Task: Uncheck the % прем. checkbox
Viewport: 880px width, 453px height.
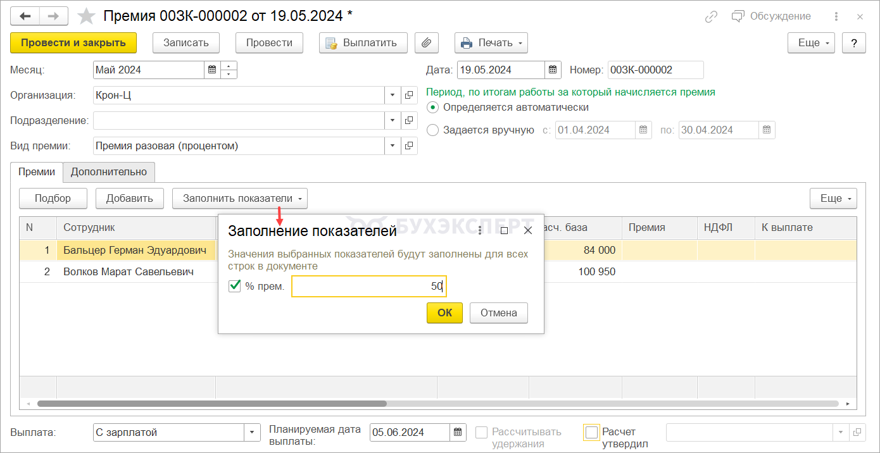Action: pos(235,286)
